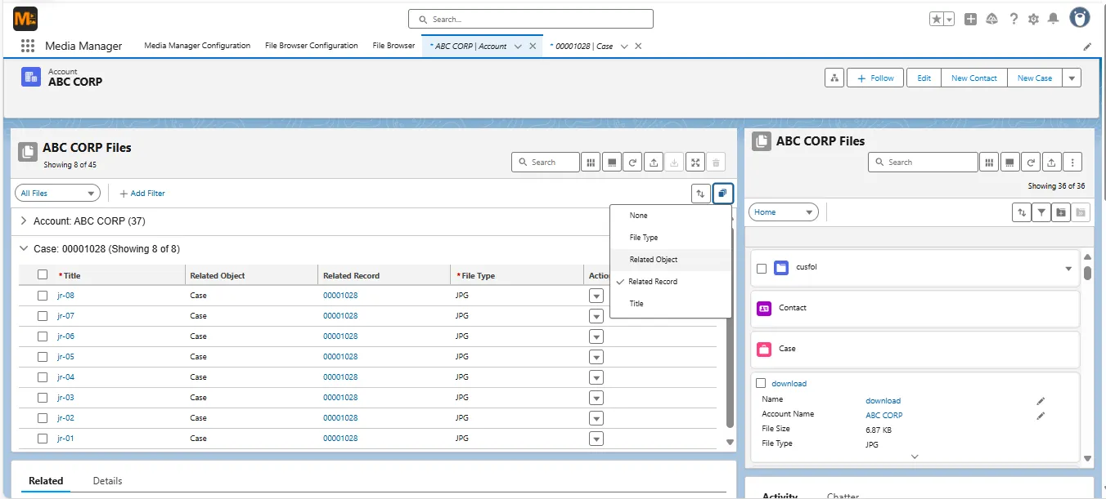The width and height of the screenshot is (1106, 499).
Task: Click sort icon in right Files panel
Action: pos(1022,212)
